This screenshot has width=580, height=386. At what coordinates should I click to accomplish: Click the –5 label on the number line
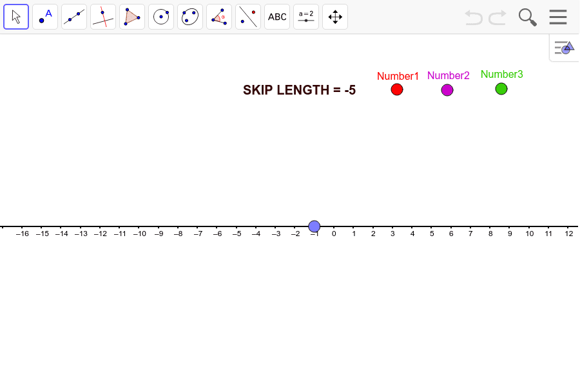coord(237,234)
